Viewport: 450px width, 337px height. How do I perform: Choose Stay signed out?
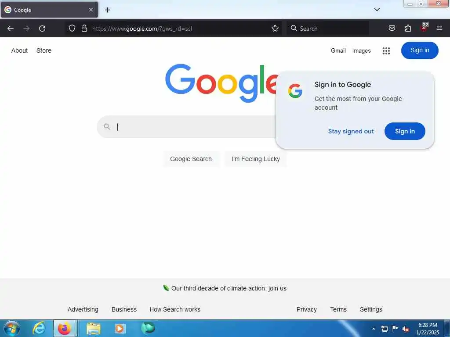tap(351, 131)
